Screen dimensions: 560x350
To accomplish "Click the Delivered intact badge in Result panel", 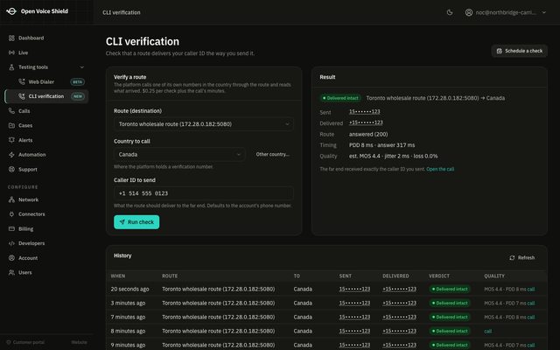I will pos(340,98).
